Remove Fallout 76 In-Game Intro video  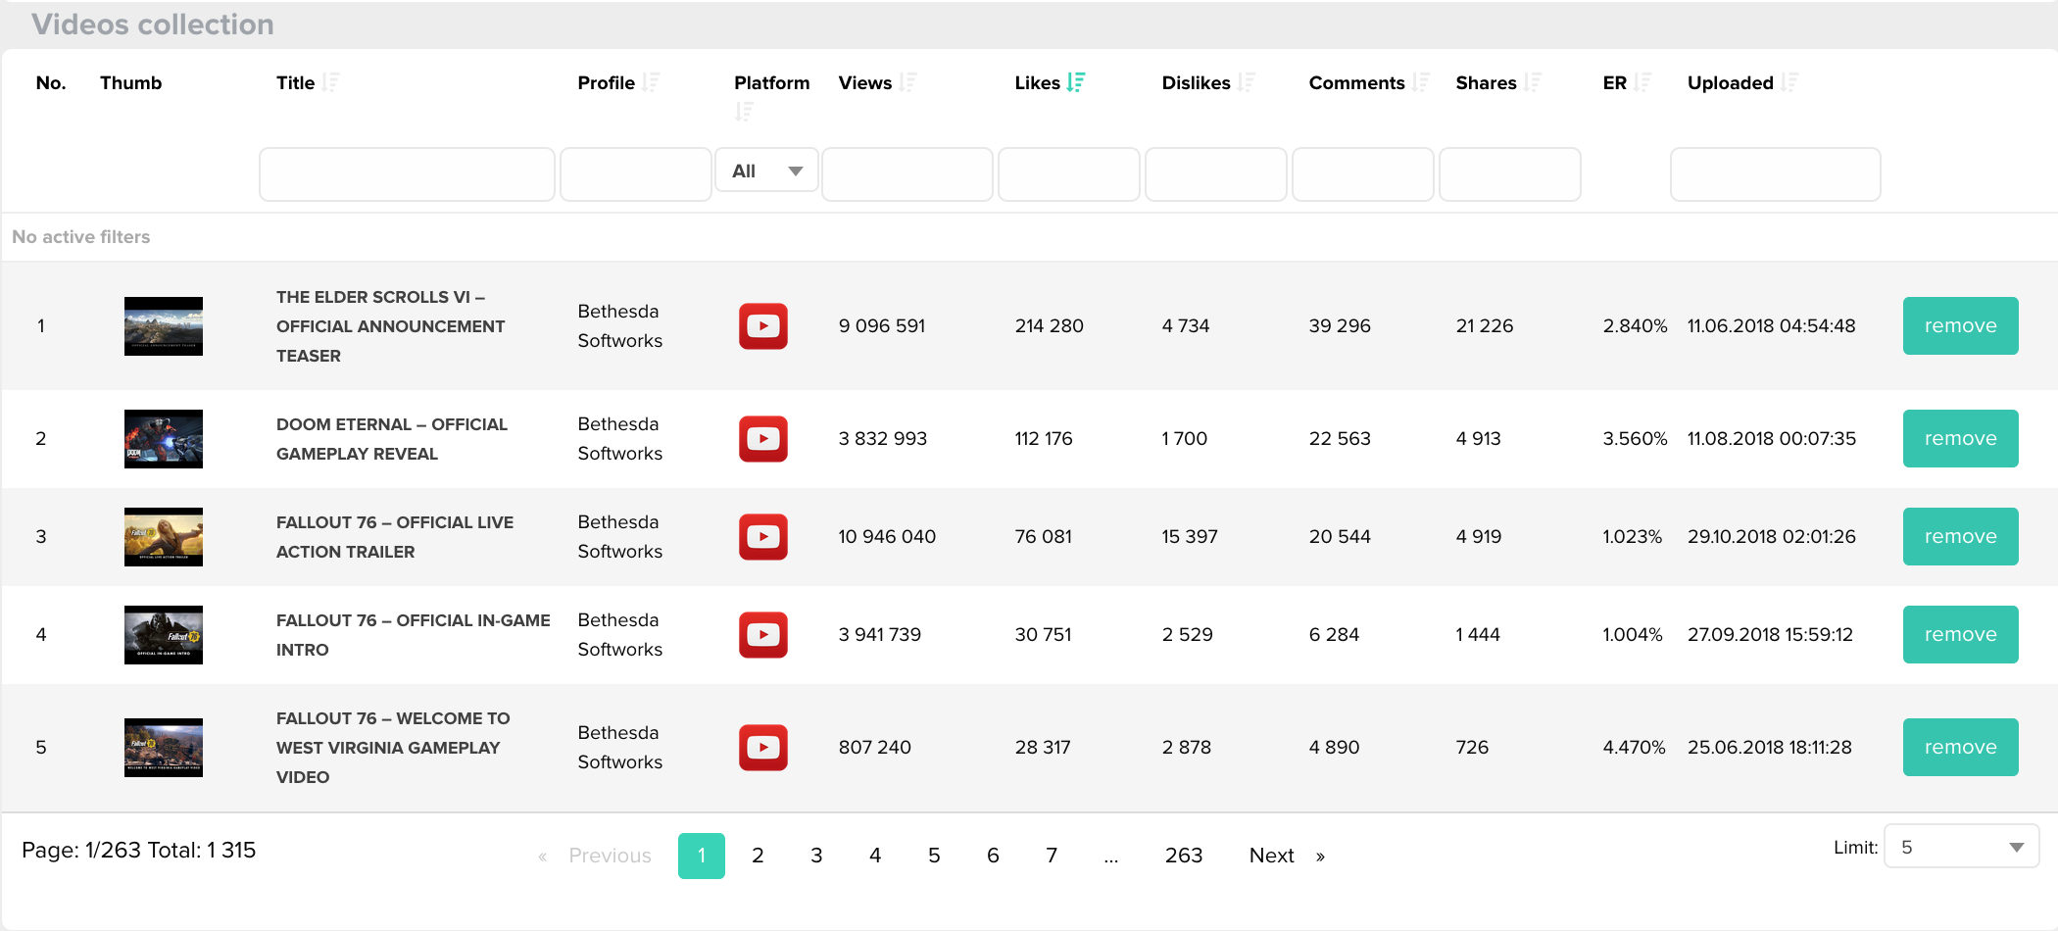click(x=1961, y=635)
